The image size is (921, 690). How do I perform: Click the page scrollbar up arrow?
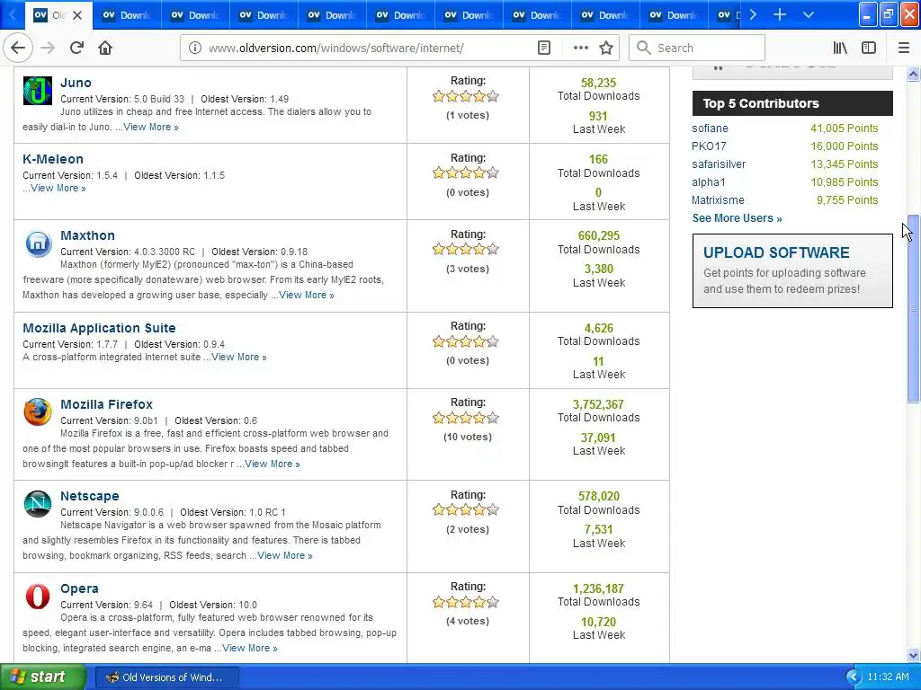coord(913,74)
